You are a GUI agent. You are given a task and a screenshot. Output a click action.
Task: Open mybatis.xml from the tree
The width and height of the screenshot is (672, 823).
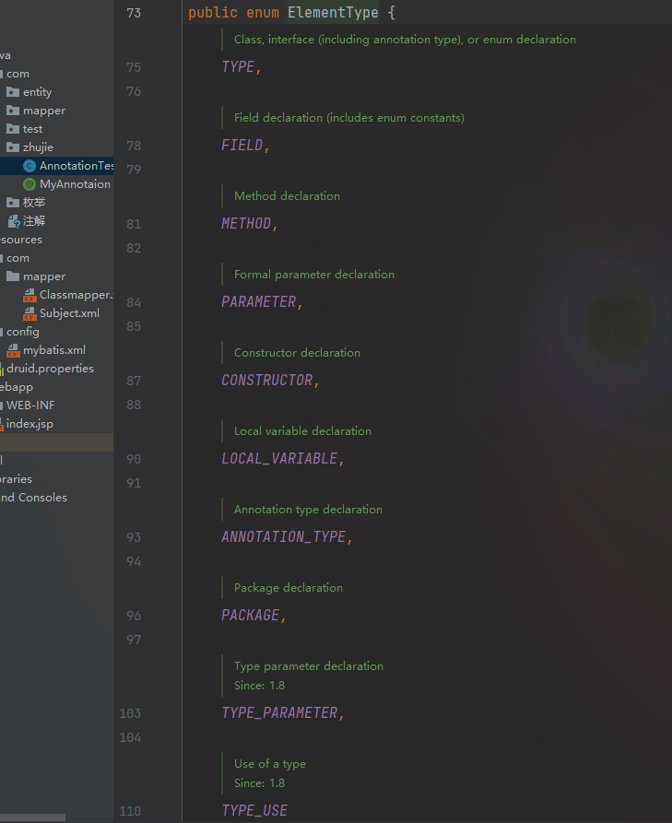[54, 350]
